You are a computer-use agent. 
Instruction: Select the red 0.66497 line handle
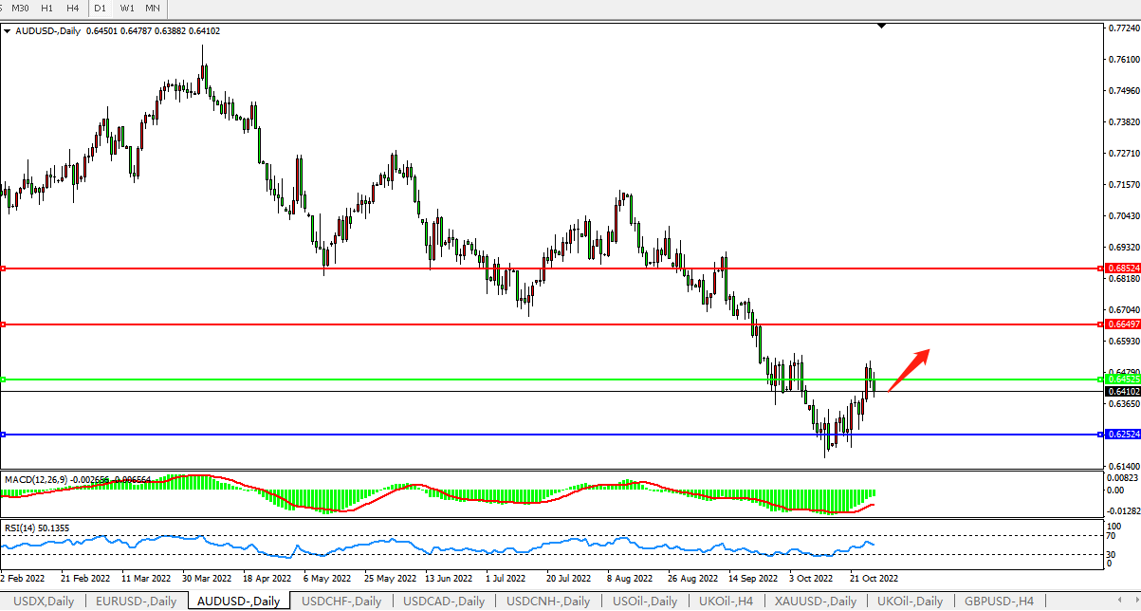tap(4, 324)
